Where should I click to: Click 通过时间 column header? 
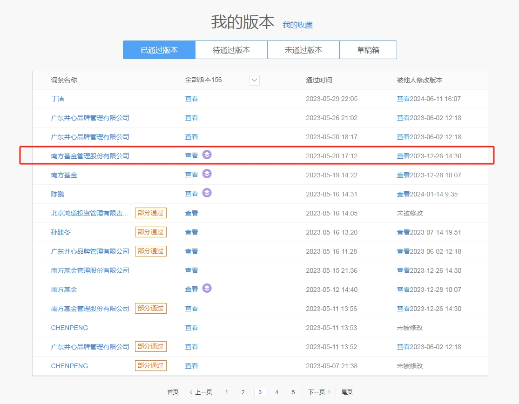pyautogui.click(x=319, y=80)
